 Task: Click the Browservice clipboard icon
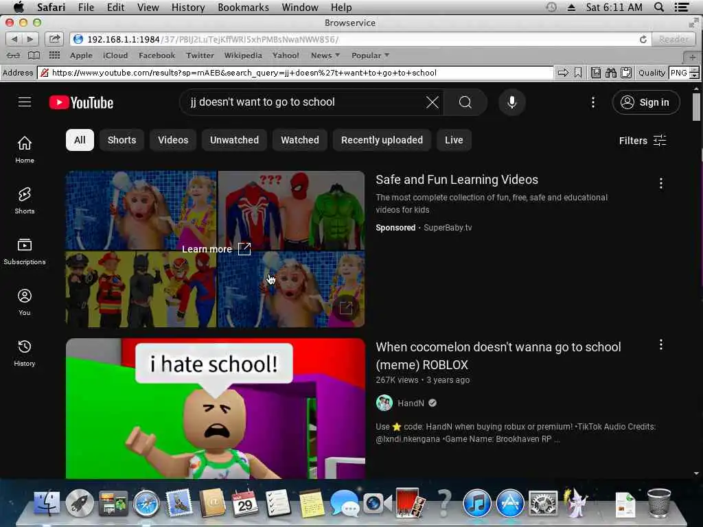click(626, 73)
